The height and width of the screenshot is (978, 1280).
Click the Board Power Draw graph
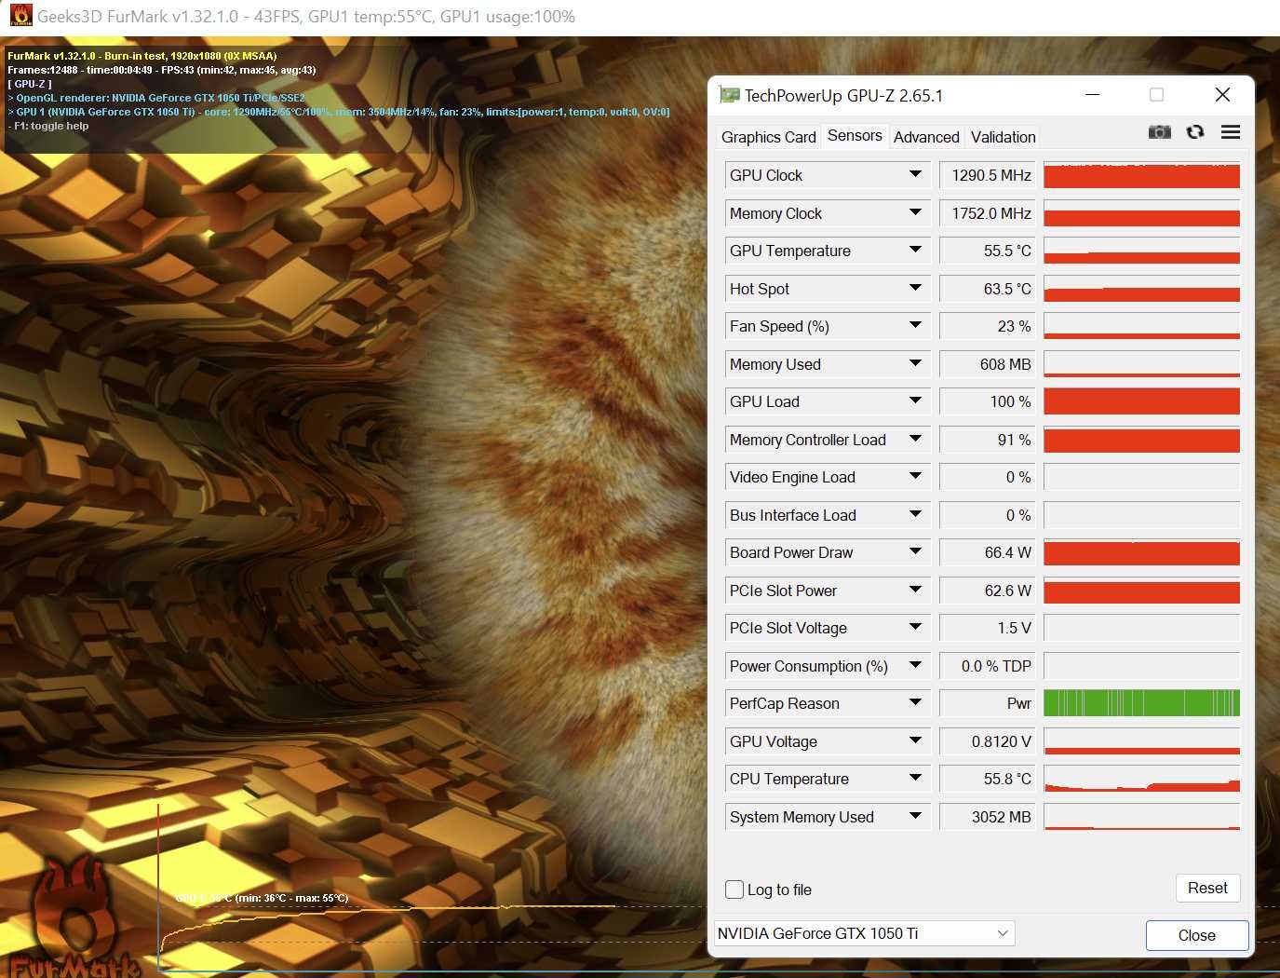pyautogui.click(x=1141, y=552)
